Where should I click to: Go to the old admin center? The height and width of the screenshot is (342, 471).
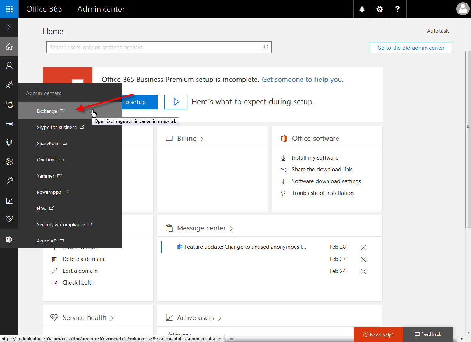[x=410, y=47]
